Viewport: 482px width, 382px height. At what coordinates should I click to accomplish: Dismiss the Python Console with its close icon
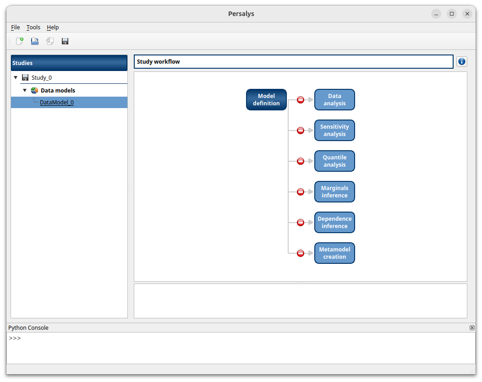(x=472, y=327)
